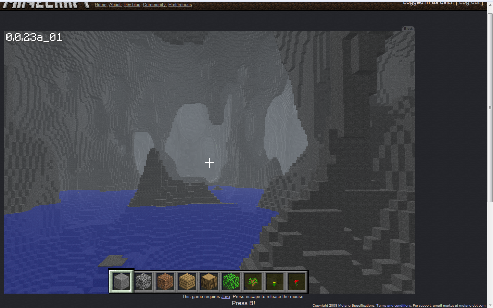Open the Home link
This screenshot has height=308, width=493.
101,5
